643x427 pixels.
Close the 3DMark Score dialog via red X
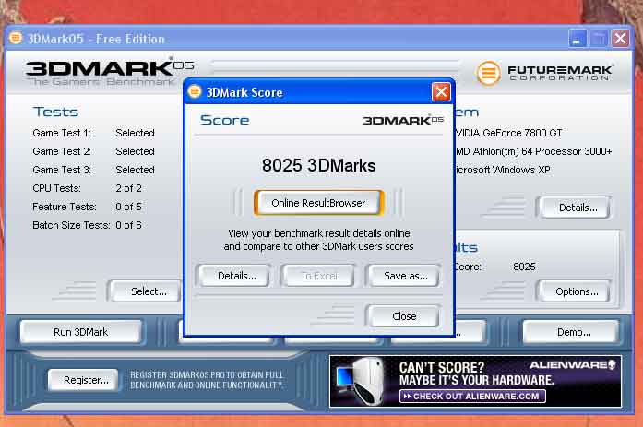(x=441, y=92)
